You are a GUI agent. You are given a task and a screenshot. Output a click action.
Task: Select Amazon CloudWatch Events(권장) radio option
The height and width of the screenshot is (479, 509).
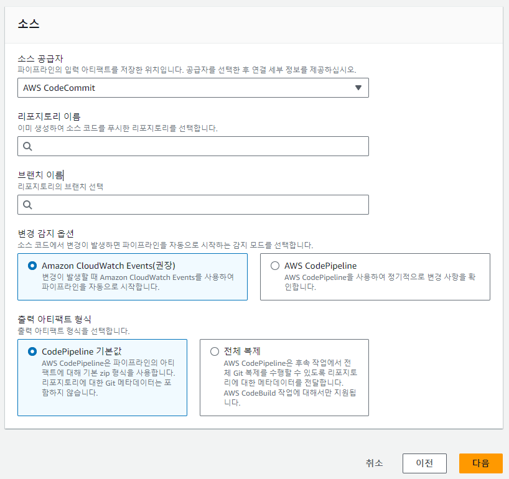32,266
